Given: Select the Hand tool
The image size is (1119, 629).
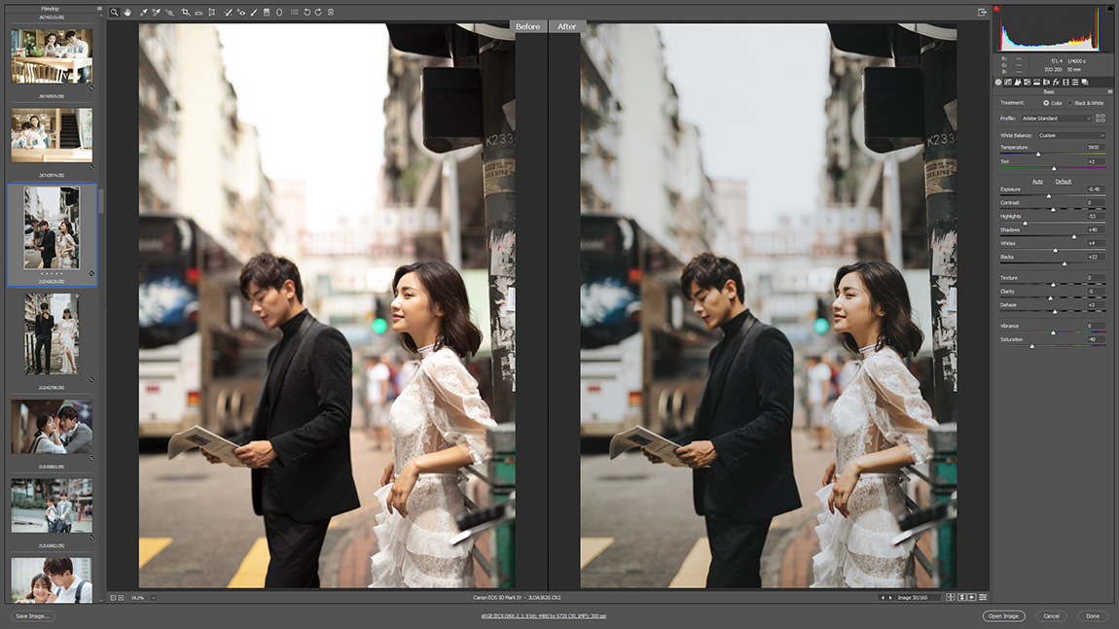Looking at the screenshot, I should [127, 13].
